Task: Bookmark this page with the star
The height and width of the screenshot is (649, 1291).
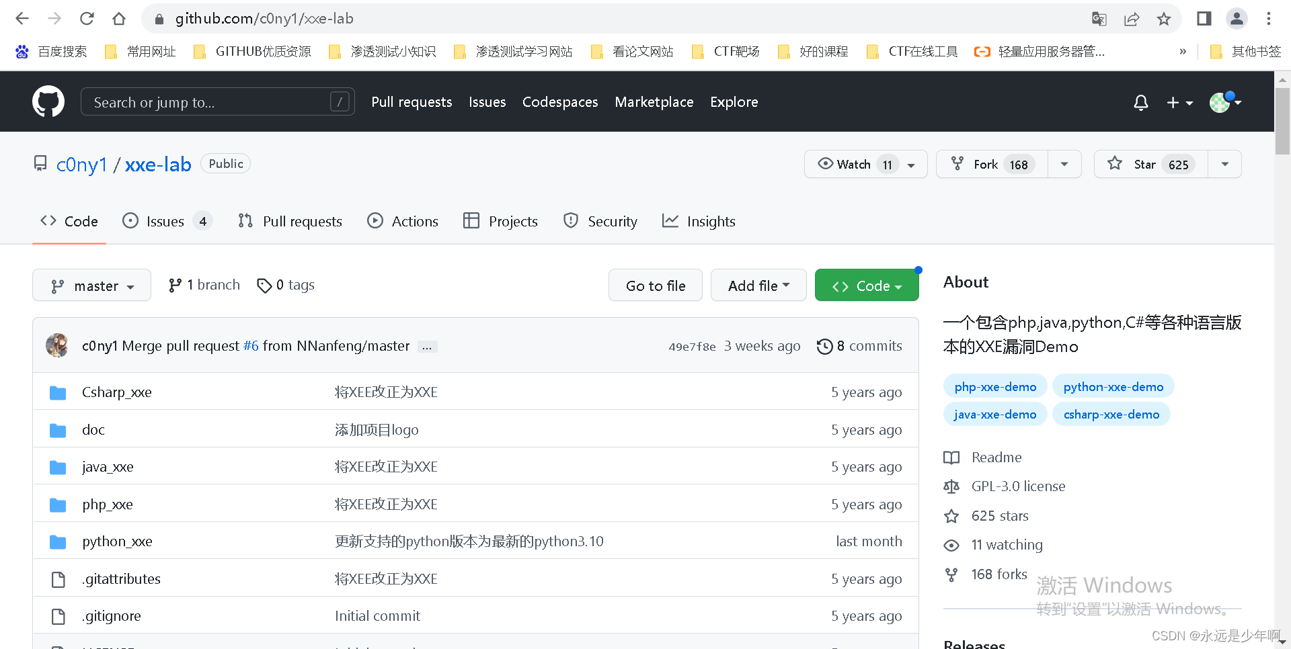Action: coord(1164,19)
